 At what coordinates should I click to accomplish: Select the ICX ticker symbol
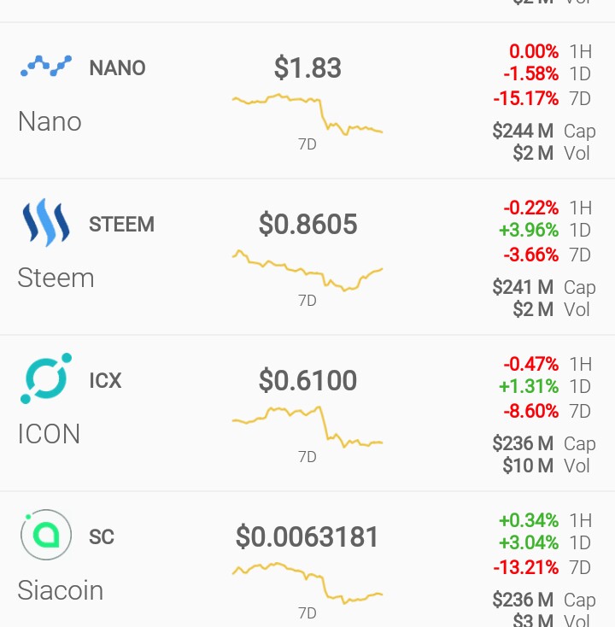105,380
